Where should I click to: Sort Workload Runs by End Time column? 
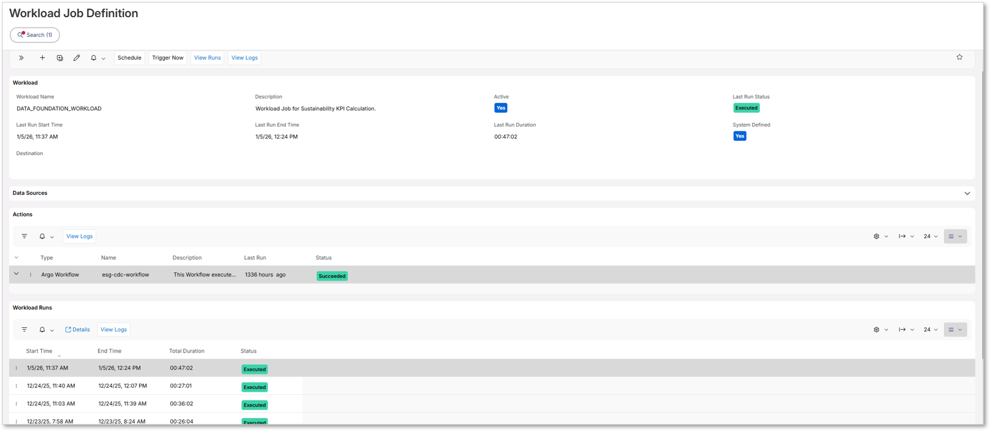110,351
